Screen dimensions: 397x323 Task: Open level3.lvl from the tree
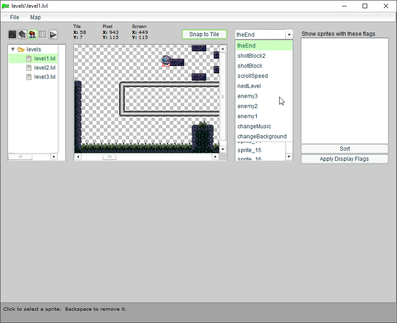[x=44, y=77]
